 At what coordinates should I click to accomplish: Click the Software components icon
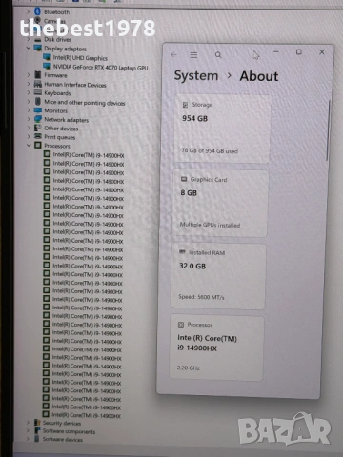pos(37,430)
